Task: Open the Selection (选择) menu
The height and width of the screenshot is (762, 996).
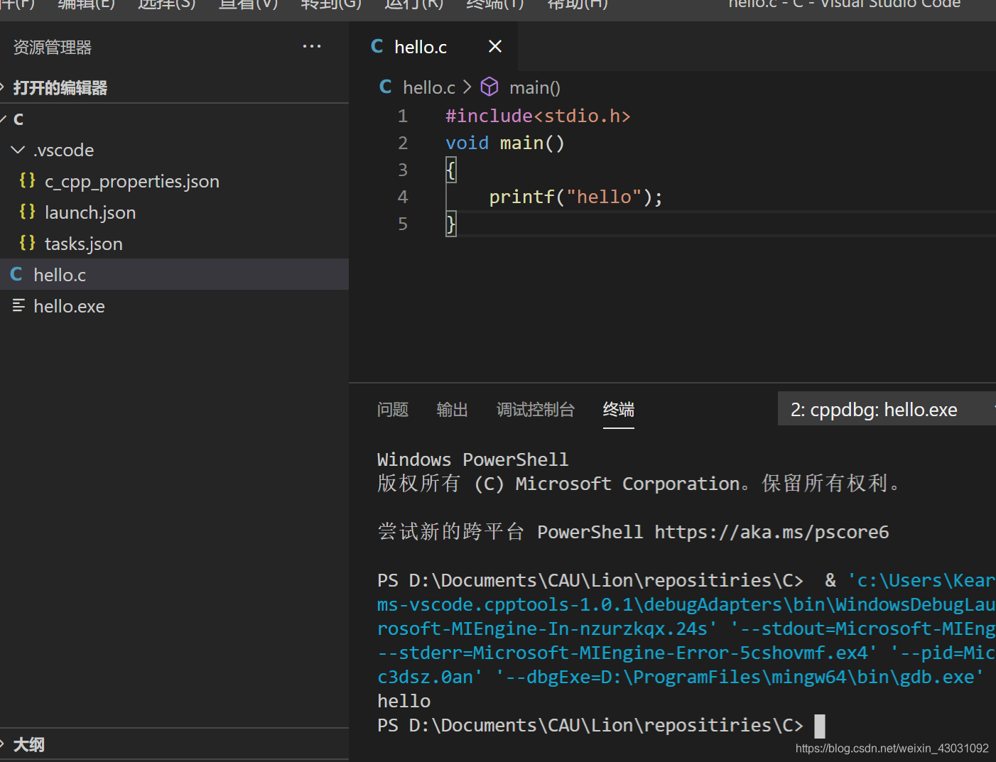Action: tap(166, 4)
